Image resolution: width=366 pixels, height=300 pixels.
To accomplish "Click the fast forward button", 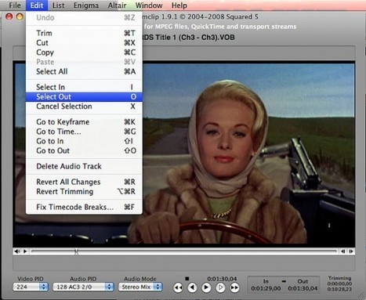I will (x=234, y=287).
